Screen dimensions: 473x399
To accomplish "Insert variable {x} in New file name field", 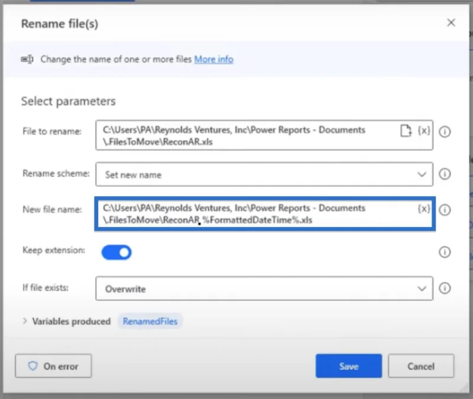I will [x=423, y=209].
